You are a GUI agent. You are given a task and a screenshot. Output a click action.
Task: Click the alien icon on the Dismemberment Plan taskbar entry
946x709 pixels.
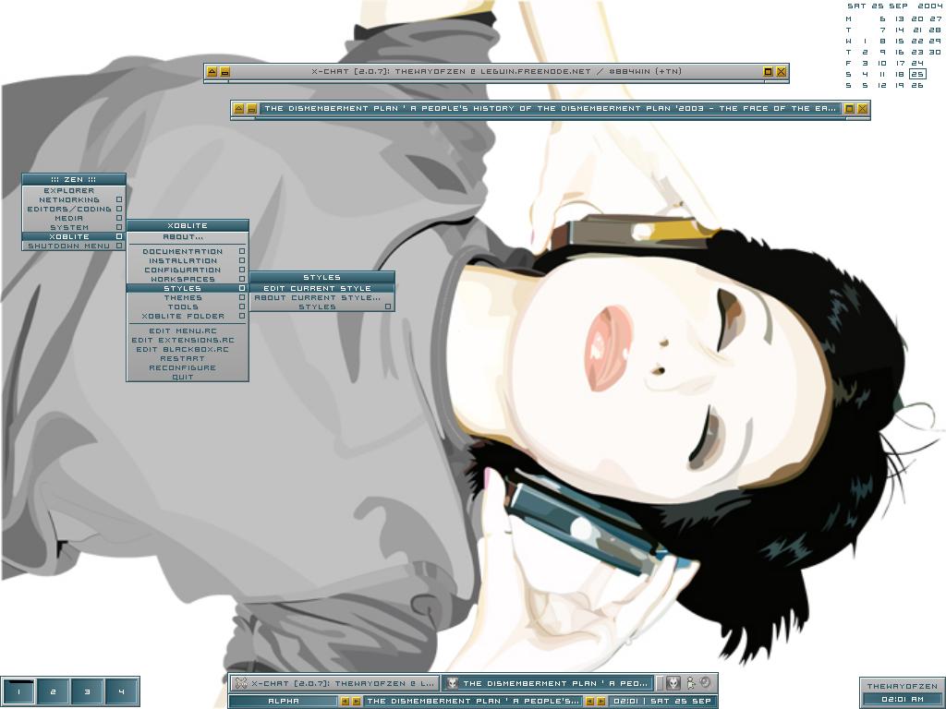(x=451, y=683)
